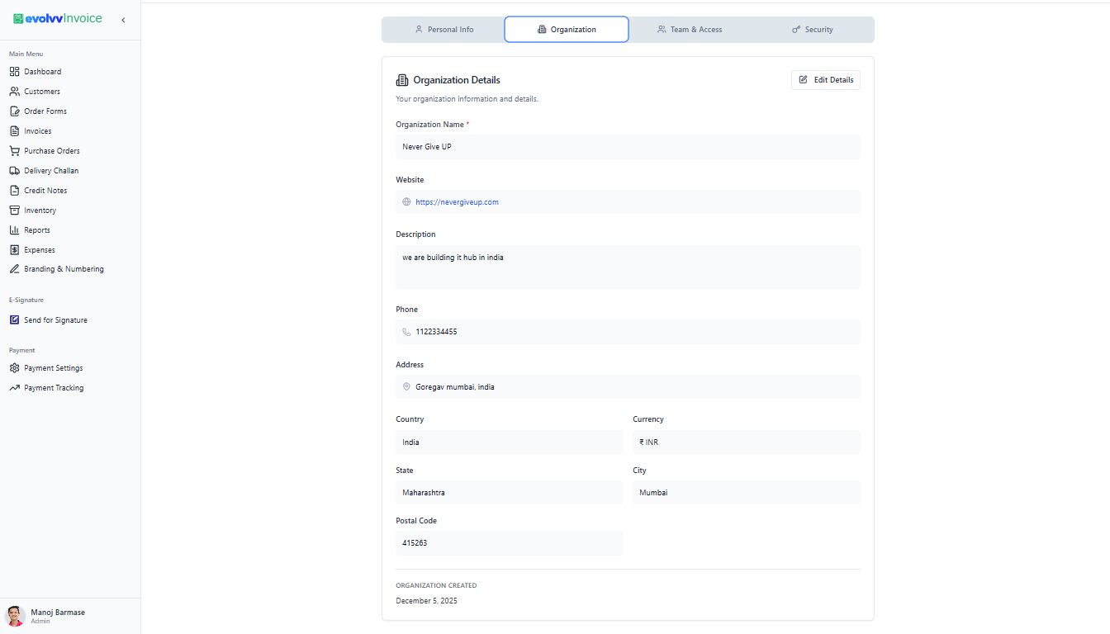Click the Country field showing India
Screen dimensions: 1110x634
tap(509, 442)
